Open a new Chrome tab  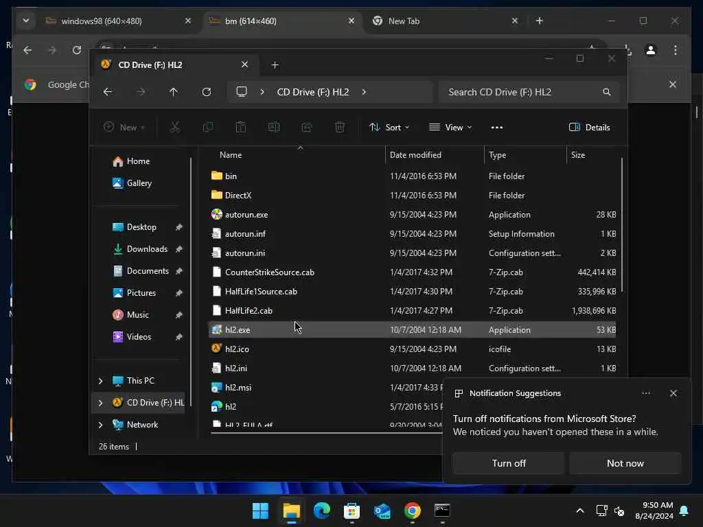[x=540, y=21]
